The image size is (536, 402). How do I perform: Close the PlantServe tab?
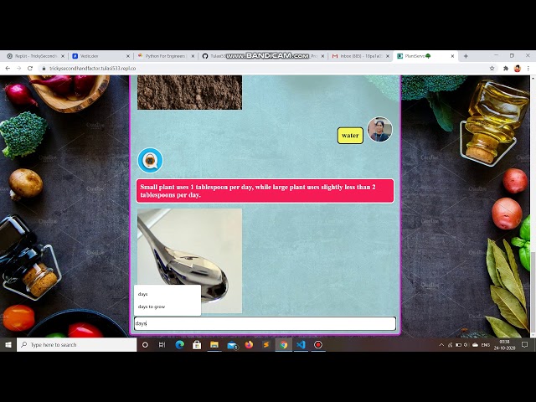pyautogui.click(x=452, y=56)
